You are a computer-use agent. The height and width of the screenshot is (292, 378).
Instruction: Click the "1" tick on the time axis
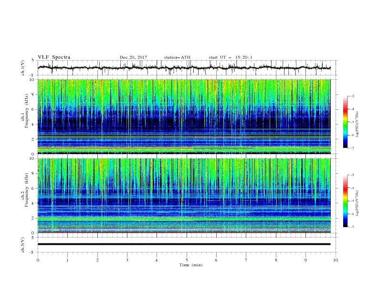pos(68,260)
